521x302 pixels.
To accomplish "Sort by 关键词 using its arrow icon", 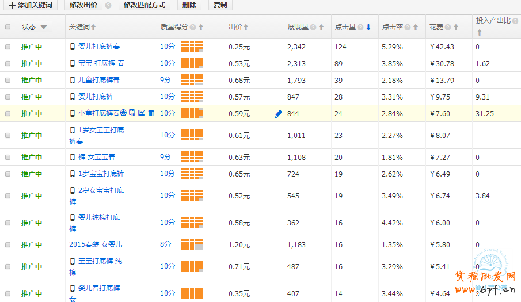I will point(94,28).
